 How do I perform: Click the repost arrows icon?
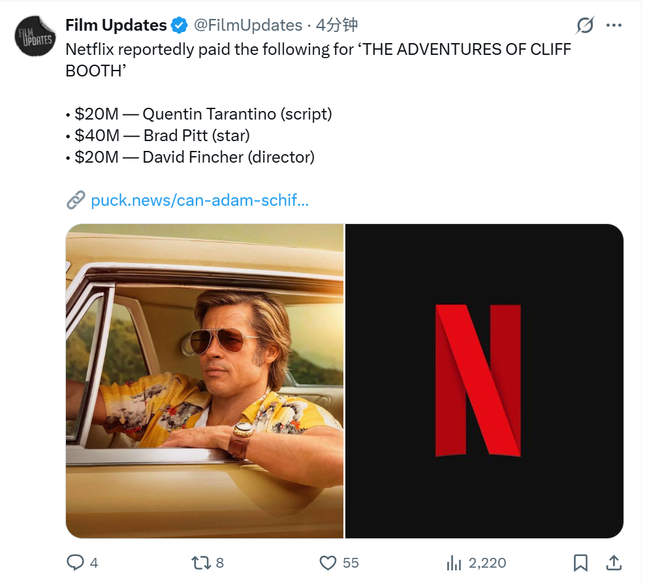(199, 562)
